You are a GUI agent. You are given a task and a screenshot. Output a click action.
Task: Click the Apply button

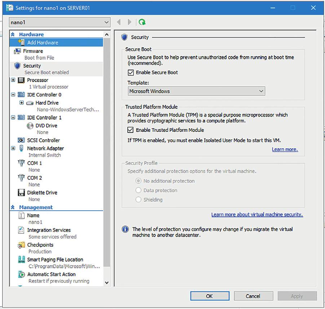[x=297, y=296]
